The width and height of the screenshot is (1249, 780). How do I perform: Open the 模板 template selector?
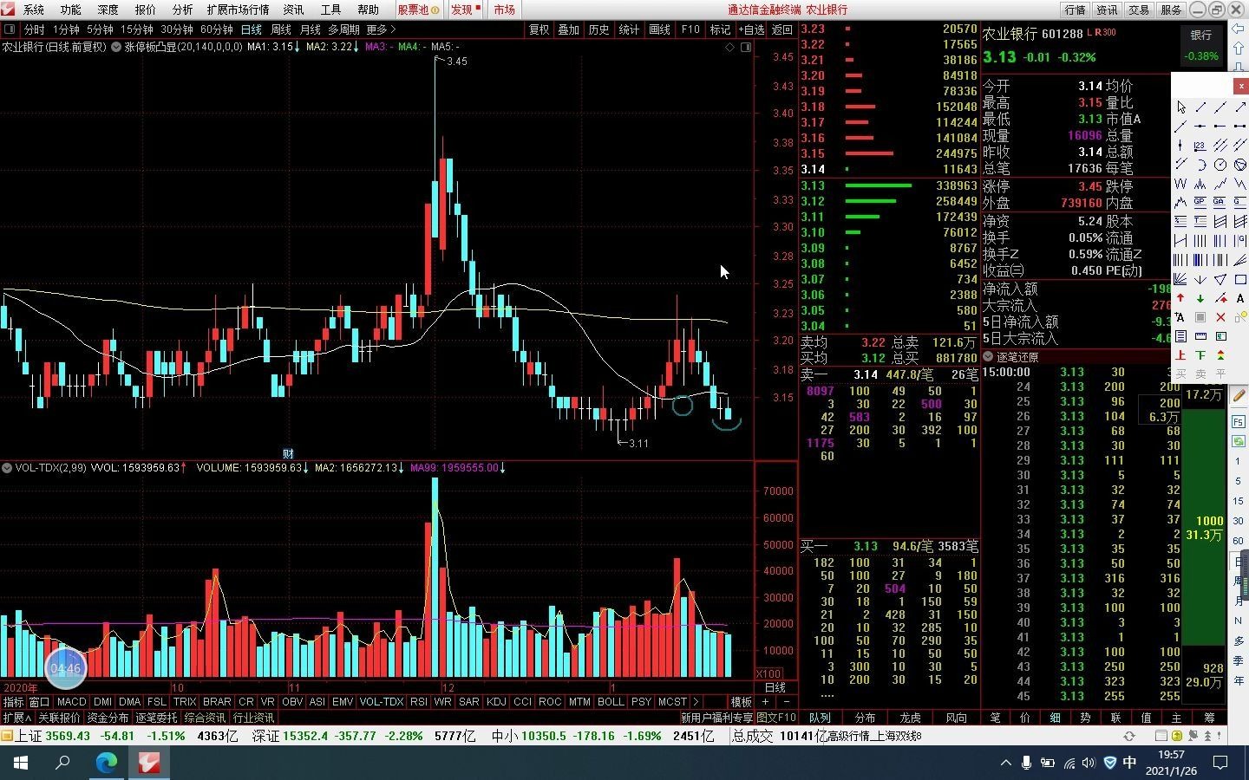click(741, 702)
